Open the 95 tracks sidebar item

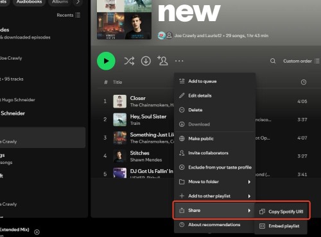[12, 79]
